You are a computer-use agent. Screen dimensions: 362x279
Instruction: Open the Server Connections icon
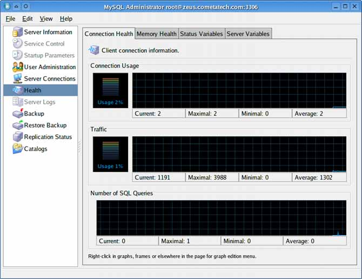[x=17, y=79]
